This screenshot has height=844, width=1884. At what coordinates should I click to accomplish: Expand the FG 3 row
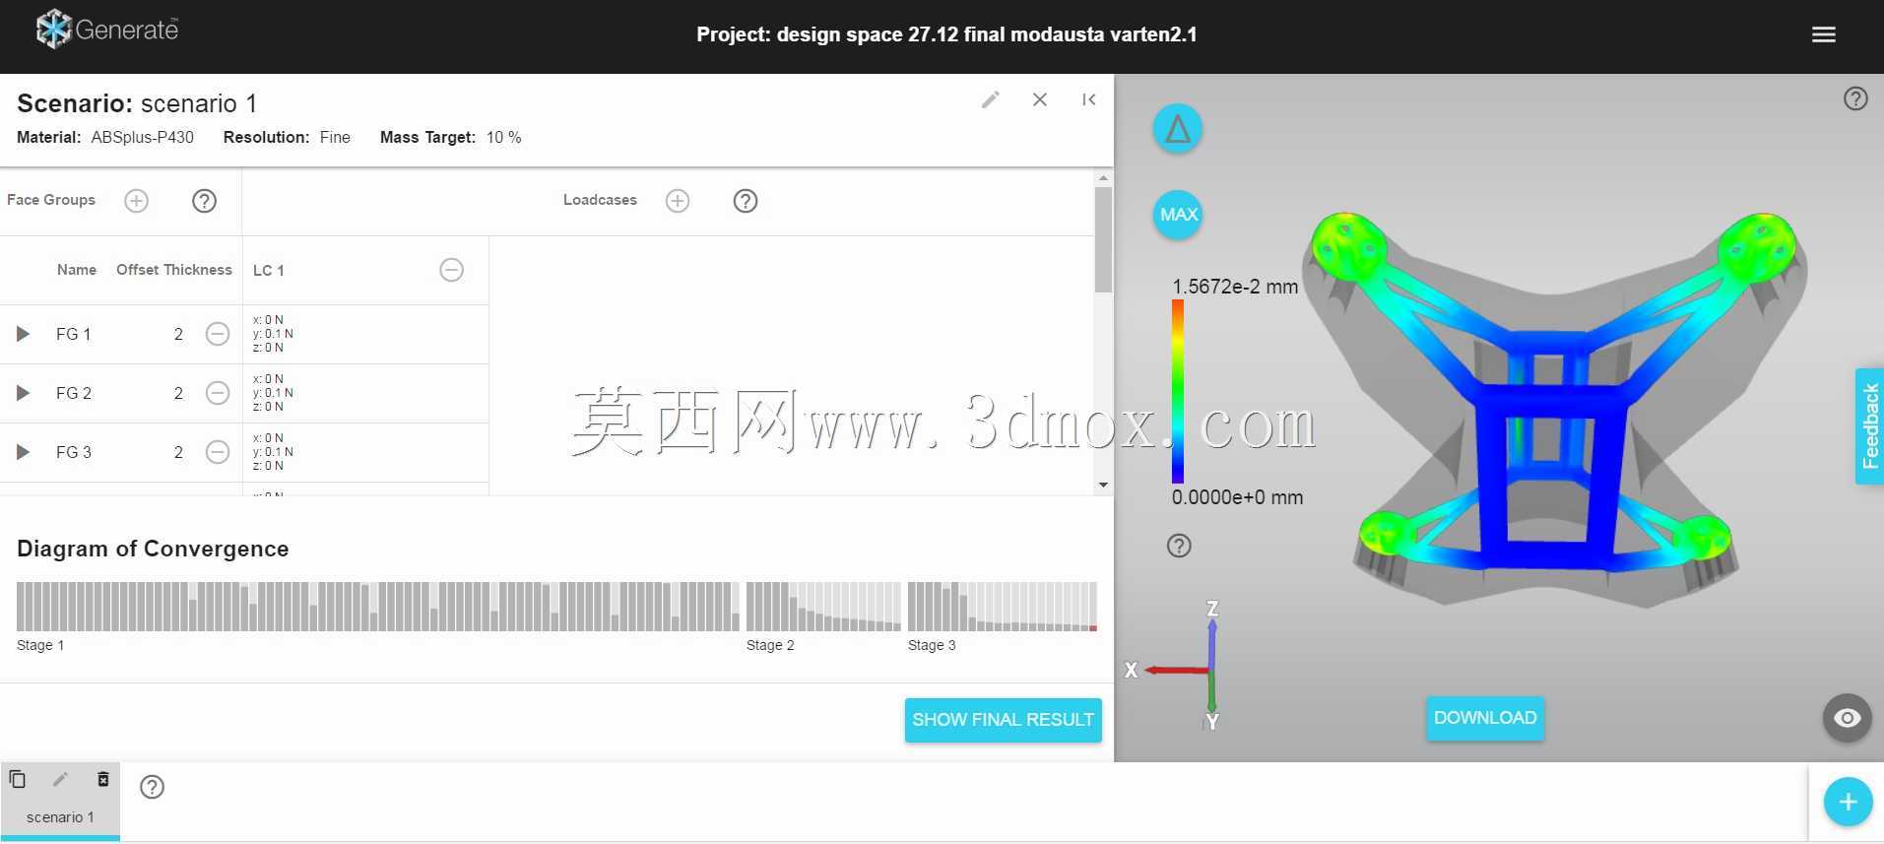[23, 452]
